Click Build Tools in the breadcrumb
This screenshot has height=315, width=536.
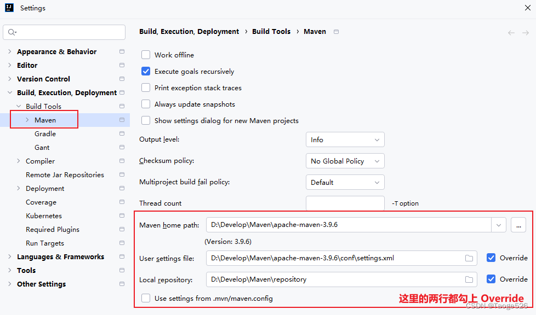point(271,31)
